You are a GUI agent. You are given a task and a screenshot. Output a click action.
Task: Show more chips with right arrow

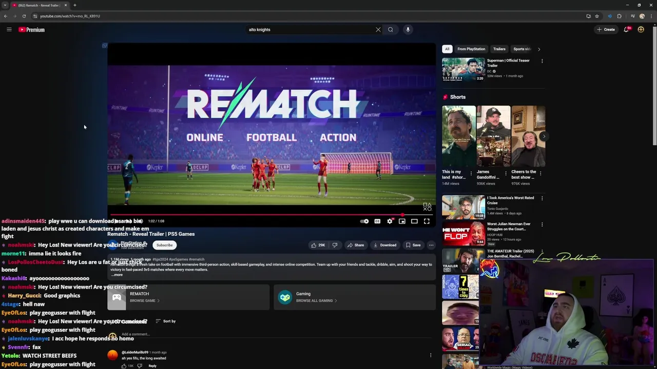539,49
